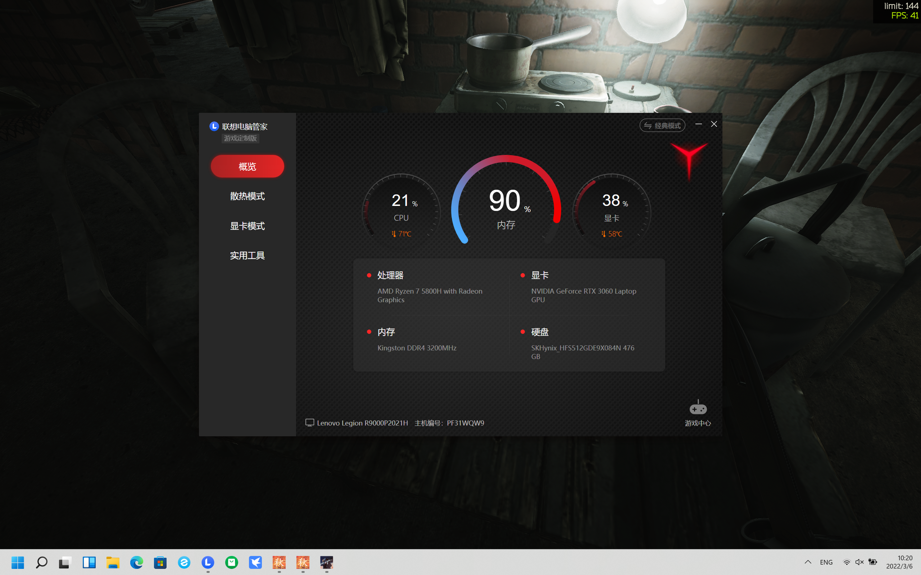Open Xunlei blue bird icon on taskbar
The height and width of the screenshot is (575, 921).
pos(255,562)
